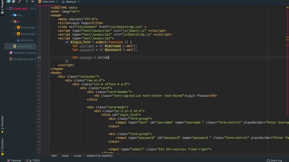
Task: Select jQuery.js in the project tree
Action: click(27, 40)
